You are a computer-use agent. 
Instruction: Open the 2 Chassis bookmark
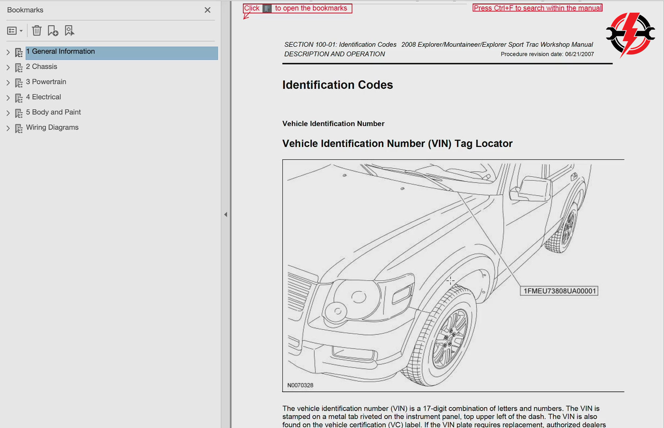click(x=42, y=67)
